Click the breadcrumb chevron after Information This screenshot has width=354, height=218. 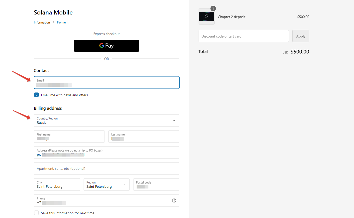point(53,22)
